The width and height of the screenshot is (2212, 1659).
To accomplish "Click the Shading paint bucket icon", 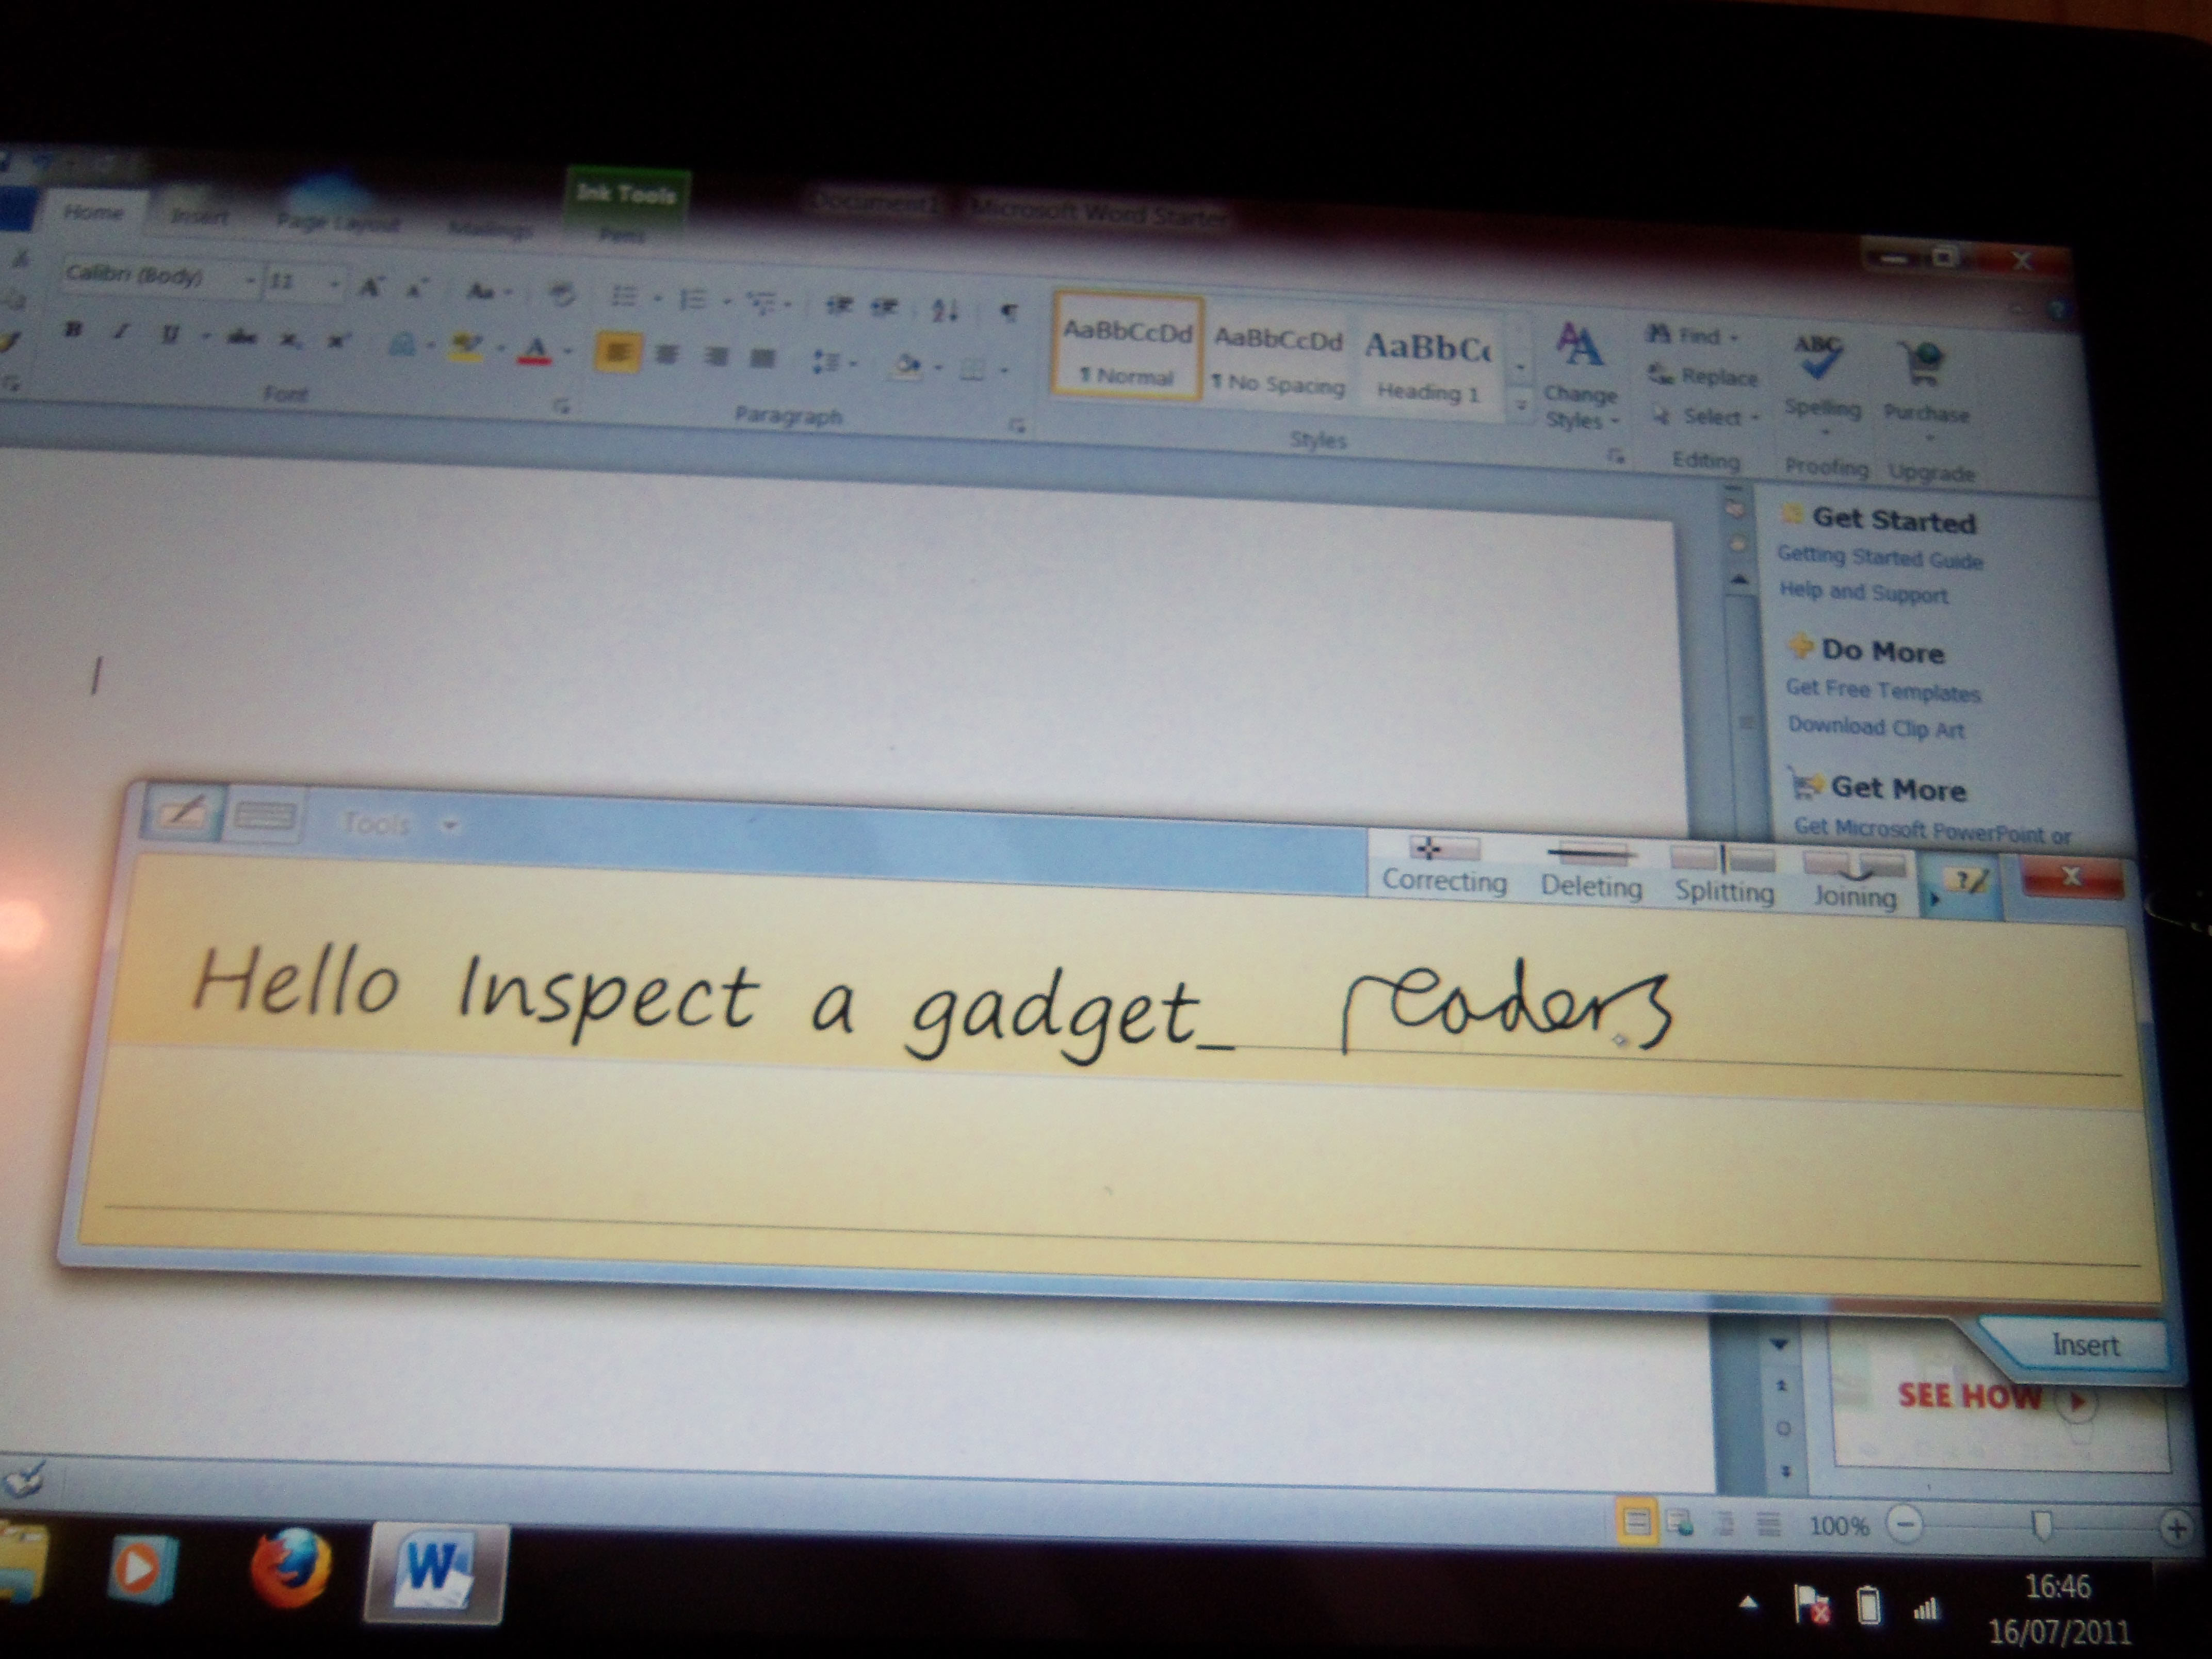I will (908, 365).
